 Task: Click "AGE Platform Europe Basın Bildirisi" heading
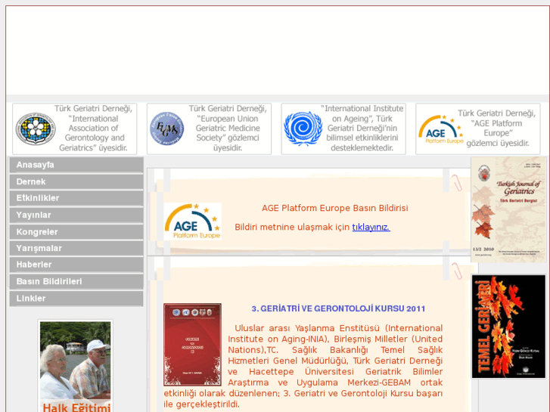click(x=335, y=209)
